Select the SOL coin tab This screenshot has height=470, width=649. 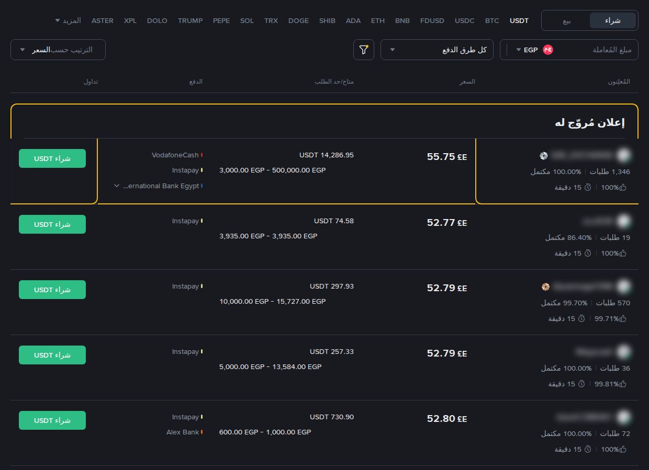247,21
